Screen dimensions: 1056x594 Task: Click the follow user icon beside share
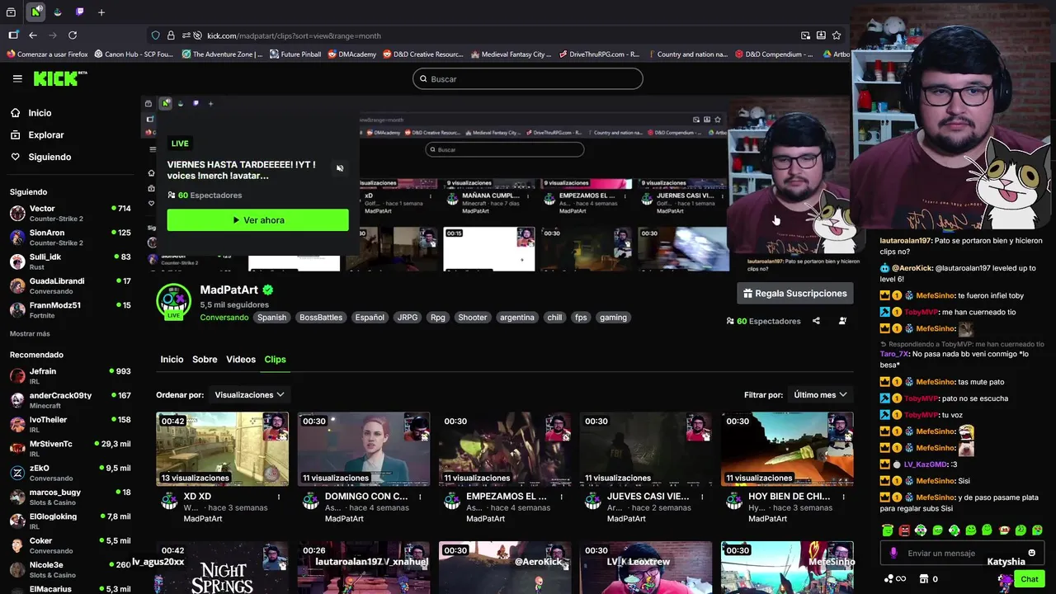[842, 321]
